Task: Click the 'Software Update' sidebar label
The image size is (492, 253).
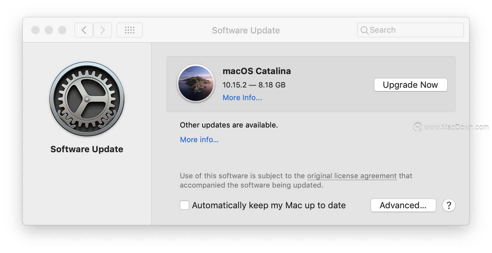Action: [87, 149]
